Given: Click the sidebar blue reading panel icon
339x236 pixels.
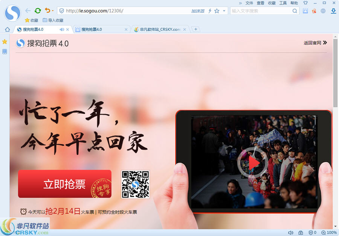Looking at the screenshot, I should 5,51.
